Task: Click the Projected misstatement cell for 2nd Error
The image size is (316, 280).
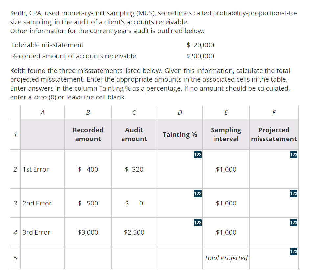Action: [274, 203]
